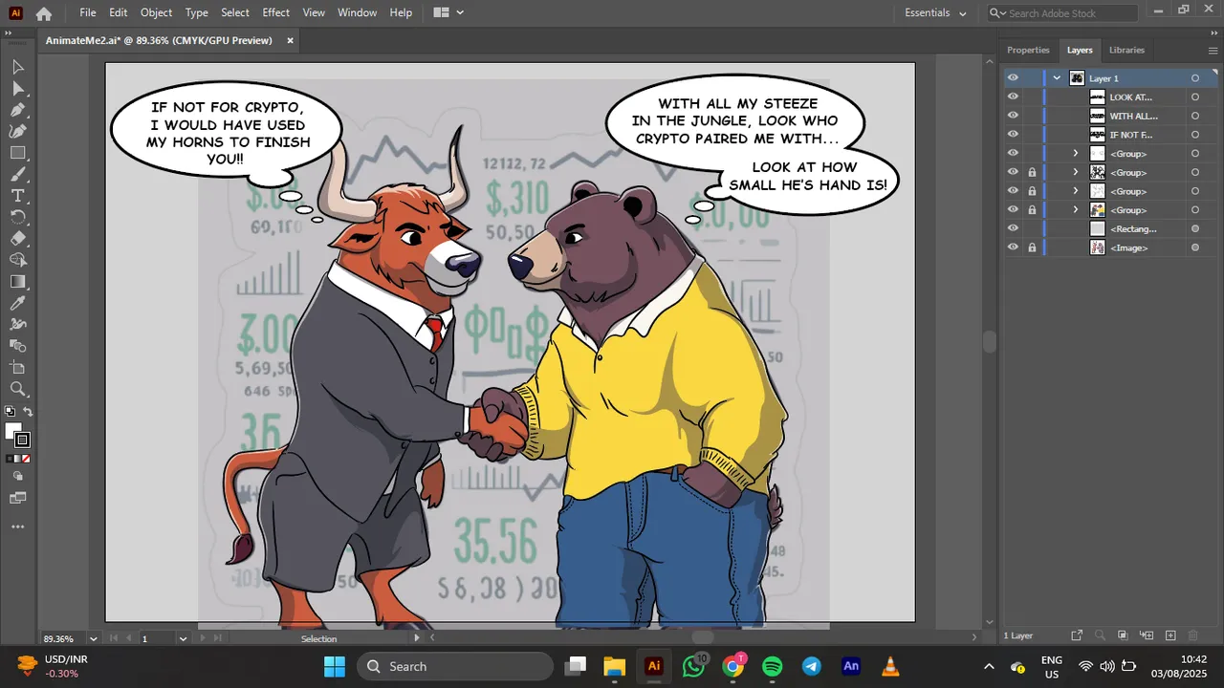
Task: Click the Fill color swatch
Action: [12, 431]
